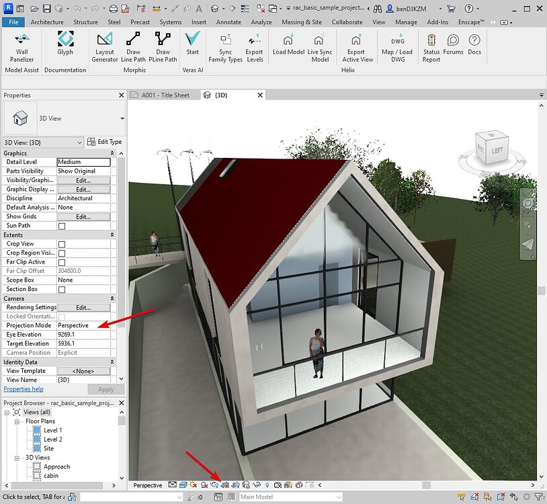Open the Properties help link
547x504 pixels.
(x=24, y=388)
